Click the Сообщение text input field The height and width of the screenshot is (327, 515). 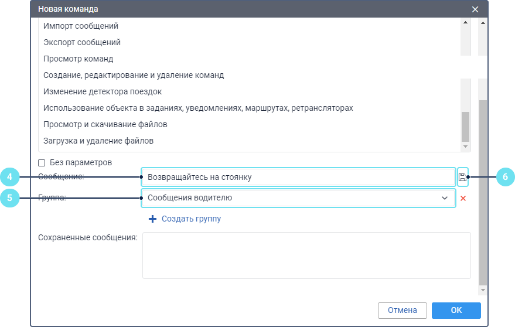[x=298, y=177]
